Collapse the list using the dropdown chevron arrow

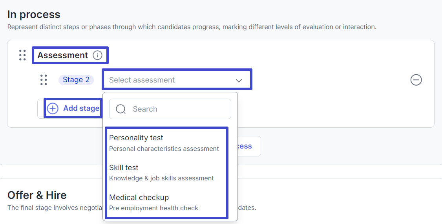[239, 81]
